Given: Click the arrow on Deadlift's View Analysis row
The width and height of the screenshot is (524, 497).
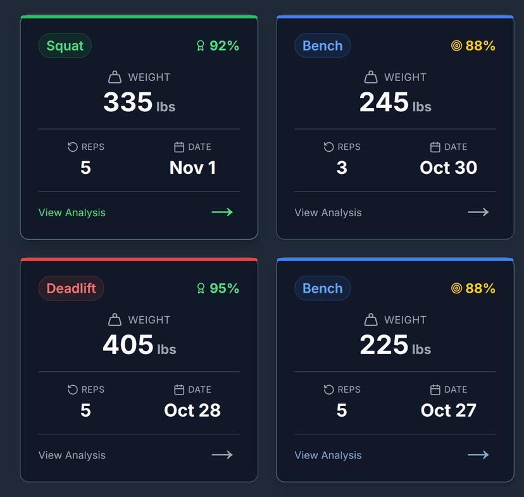Looking at the screenshot, I should click(222, 455).
